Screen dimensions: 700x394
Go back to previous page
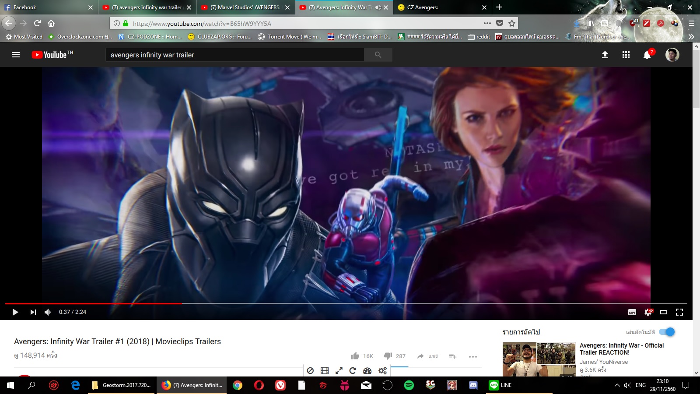[x=9, y=23]
